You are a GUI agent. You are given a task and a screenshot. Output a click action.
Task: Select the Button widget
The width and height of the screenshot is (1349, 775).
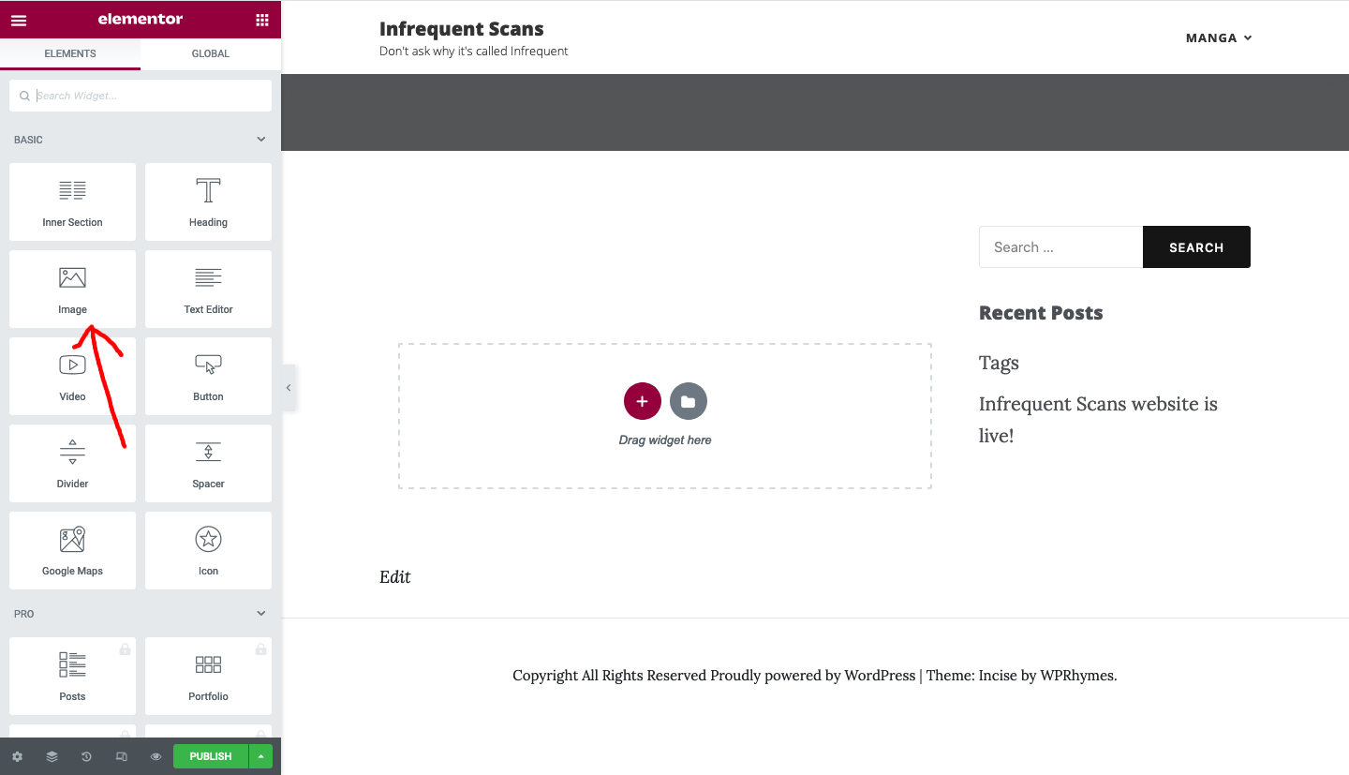[208, 376]
